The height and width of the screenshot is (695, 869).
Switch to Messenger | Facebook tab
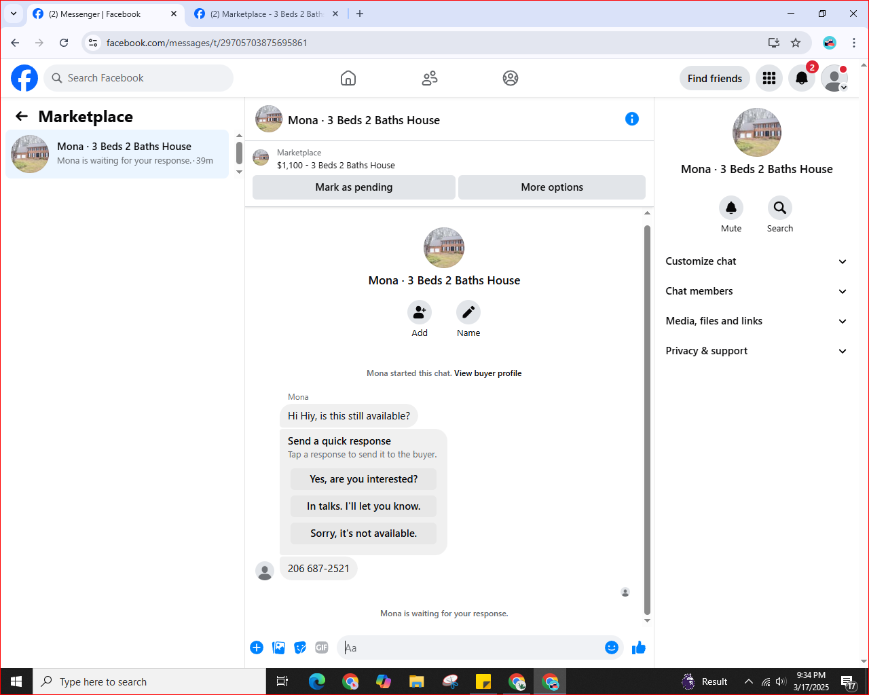[x=106, y=14]
